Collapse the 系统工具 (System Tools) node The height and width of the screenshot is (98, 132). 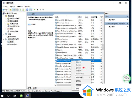(x=3, y=16)
